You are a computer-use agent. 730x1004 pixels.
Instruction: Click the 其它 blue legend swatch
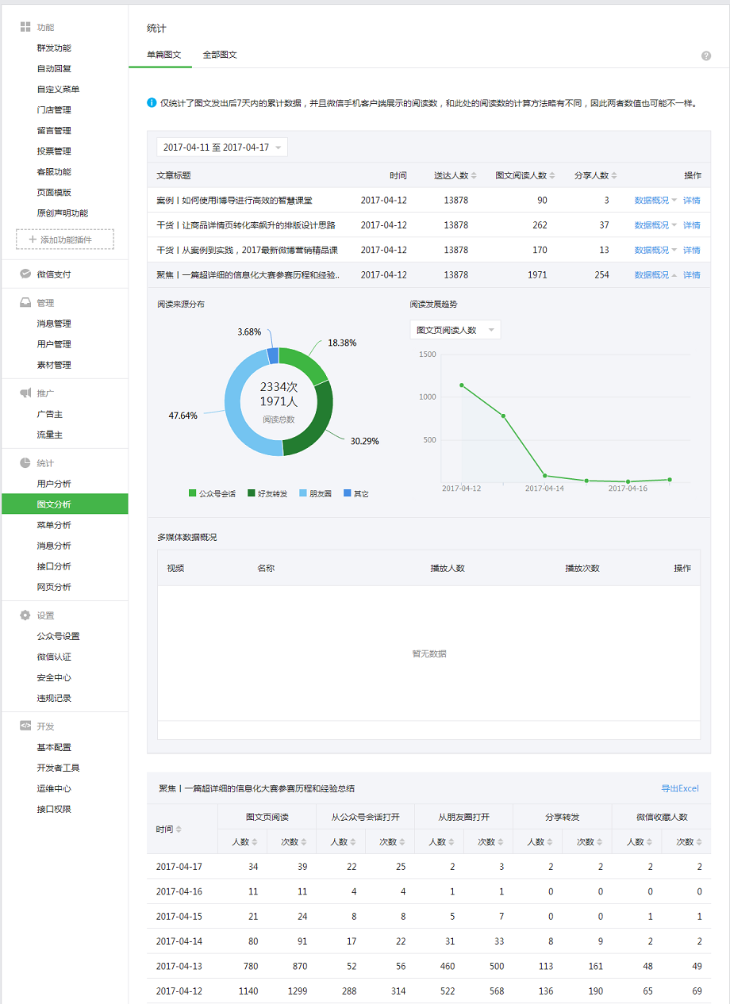(347, 493)
